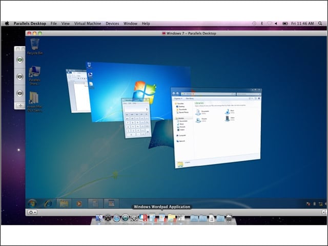Image resolution: width=328 pixels, height=246 pixels.
Task: Select Recent Places in Libraries sidebar
Action: pos(182,112)
